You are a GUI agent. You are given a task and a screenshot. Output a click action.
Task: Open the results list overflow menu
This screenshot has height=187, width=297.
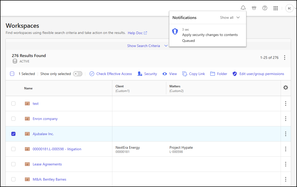coord(285,58)
